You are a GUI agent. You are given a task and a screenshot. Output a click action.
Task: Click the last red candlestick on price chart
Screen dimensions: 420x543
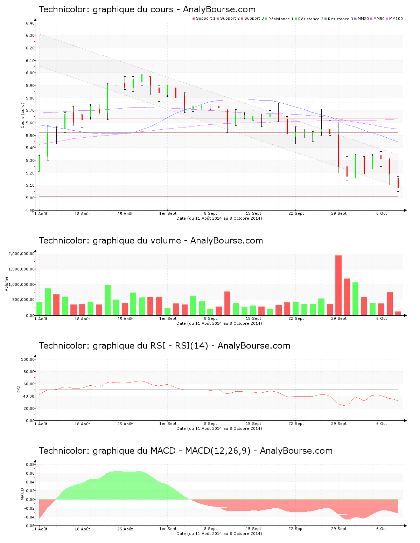398,183
